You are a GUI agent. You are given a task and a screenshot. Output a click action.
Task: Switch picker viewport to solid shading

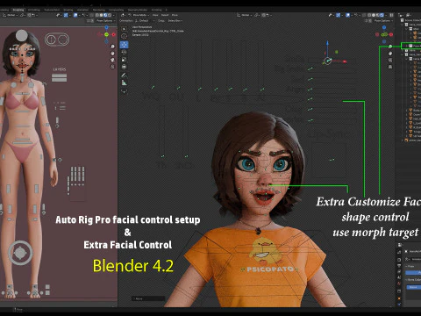[101, 15]
